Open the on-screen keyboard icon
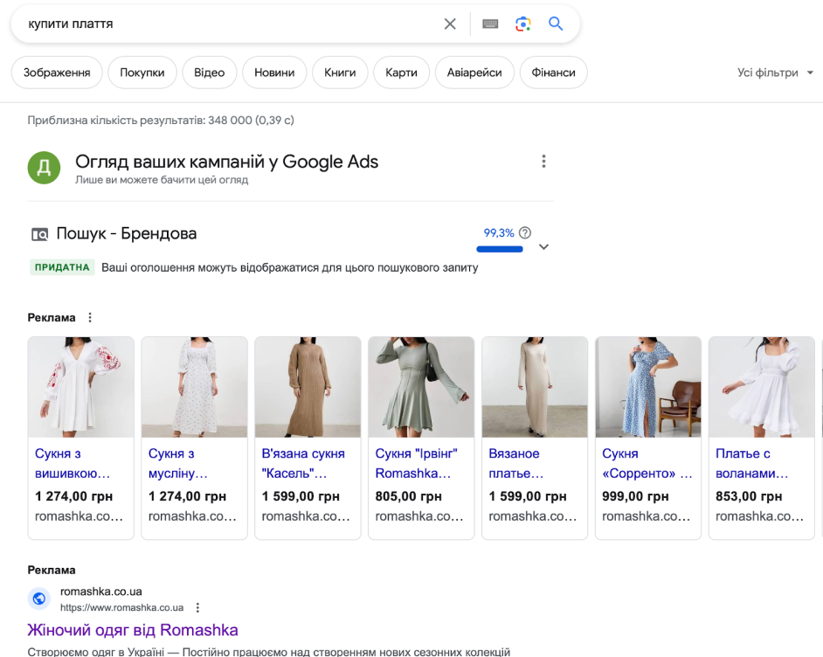The height and width of the screenshot is (657, 823). click(x=490, y=24)
